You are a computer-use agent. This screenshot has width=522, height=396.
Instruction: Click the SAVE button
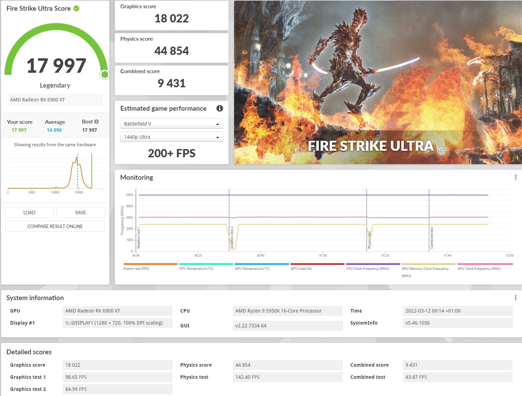[81, 212]
